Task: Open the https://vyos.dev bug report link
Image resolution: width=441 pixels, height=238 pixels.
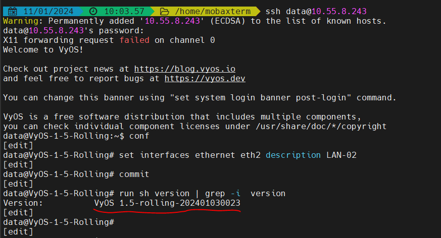Action: 205,78
